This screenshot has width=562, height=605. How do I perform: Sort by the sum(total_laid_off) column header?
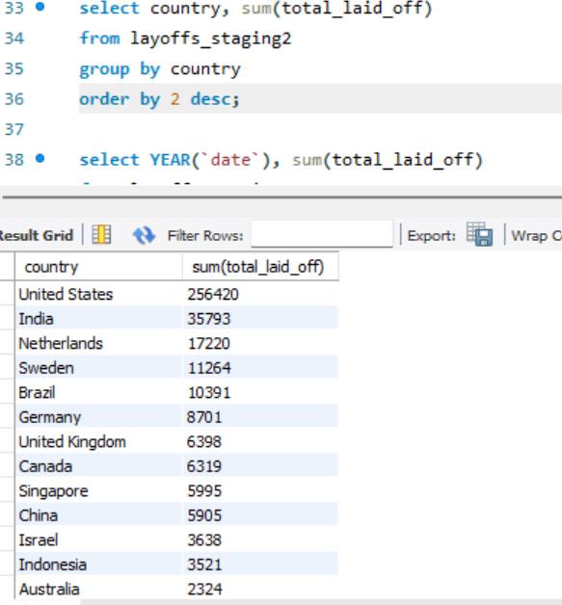(x=260, y=267)
